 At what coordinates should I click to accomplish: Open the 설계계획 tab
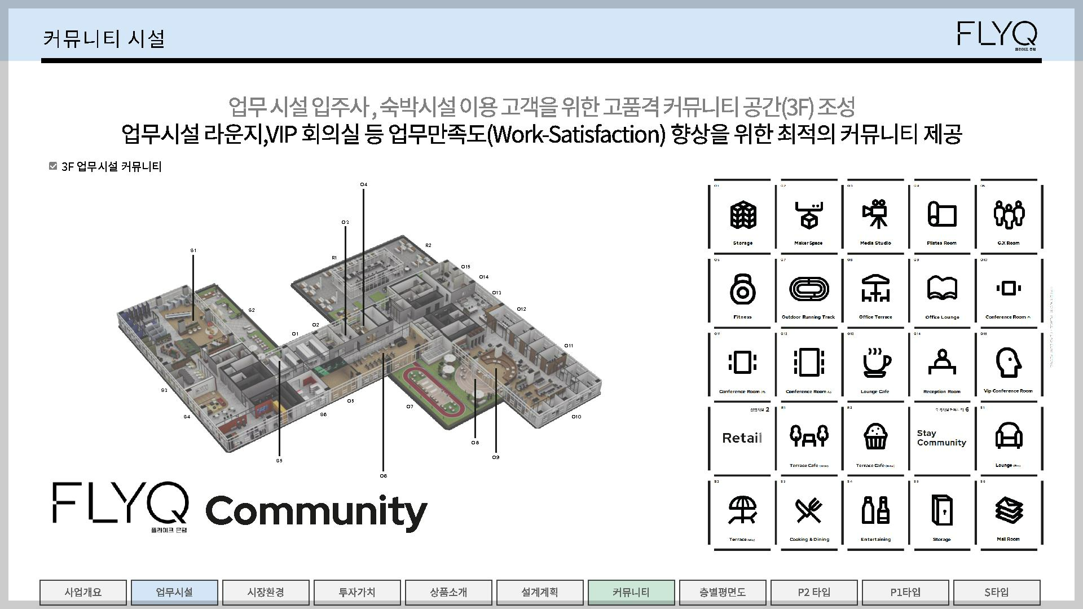point(540,592)
